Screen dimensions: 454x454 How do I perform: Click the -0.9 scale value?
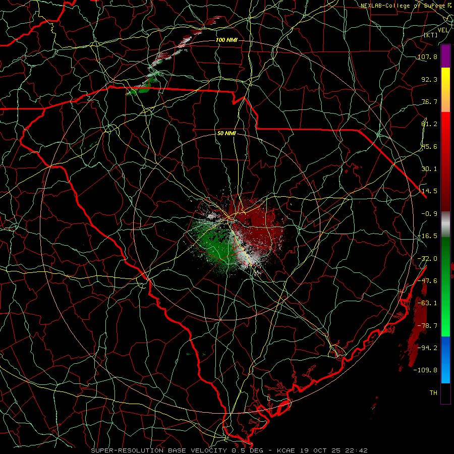pos(429,214)
